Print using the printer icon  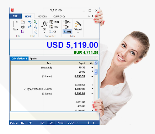point(23,27)
